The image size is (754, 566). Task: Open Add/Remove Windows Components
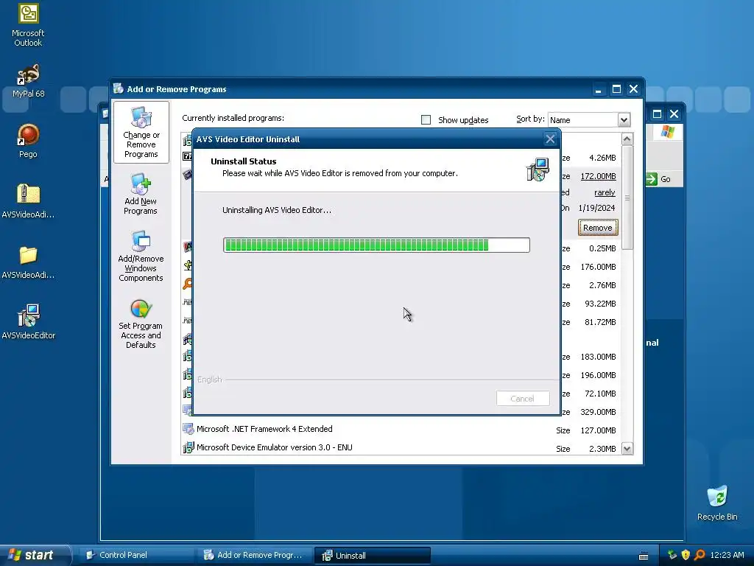(141, 256)
